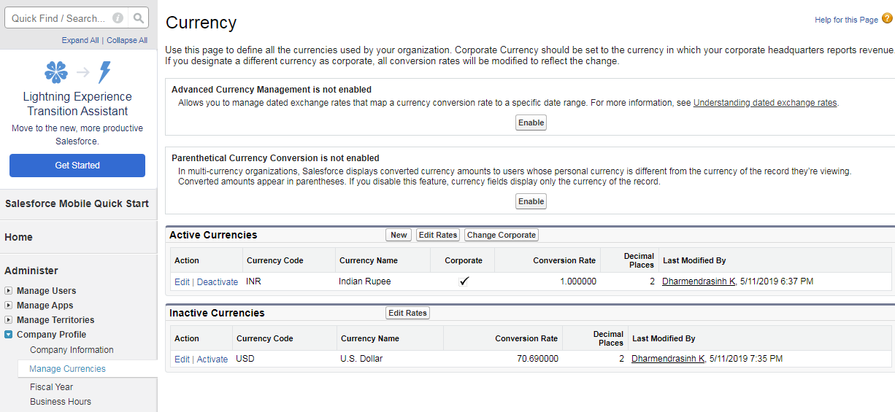Screen dimensions: 895x412
Task: Open the Help for this Page question icon
Action: click(x=887, y=19)
